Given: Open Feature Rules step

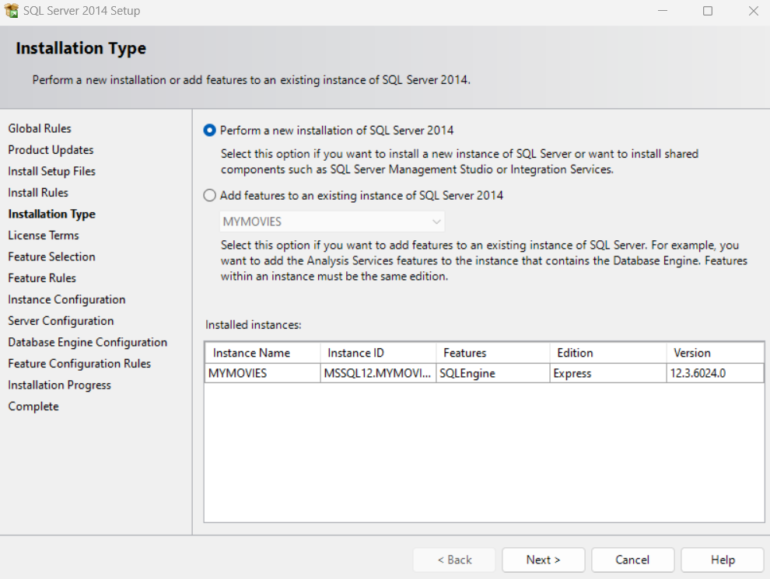Looking at the screenshot, I should pyautogui.click(x=42, y=278).
